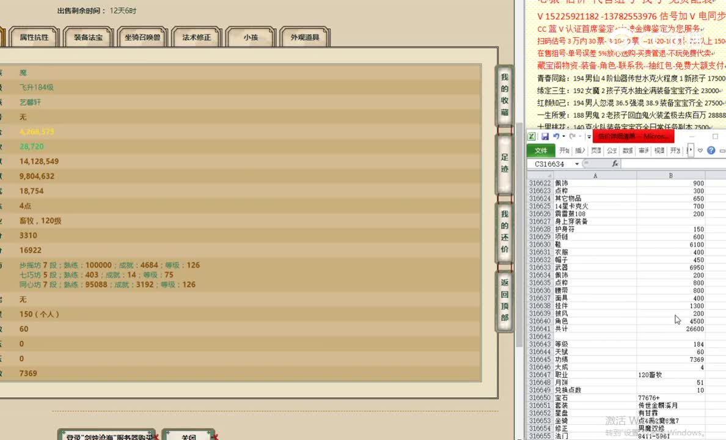Expand the ribbon overflow arrow after 开发 tab
The width and height of the screenshot is (726, 440).
point(691,150)
